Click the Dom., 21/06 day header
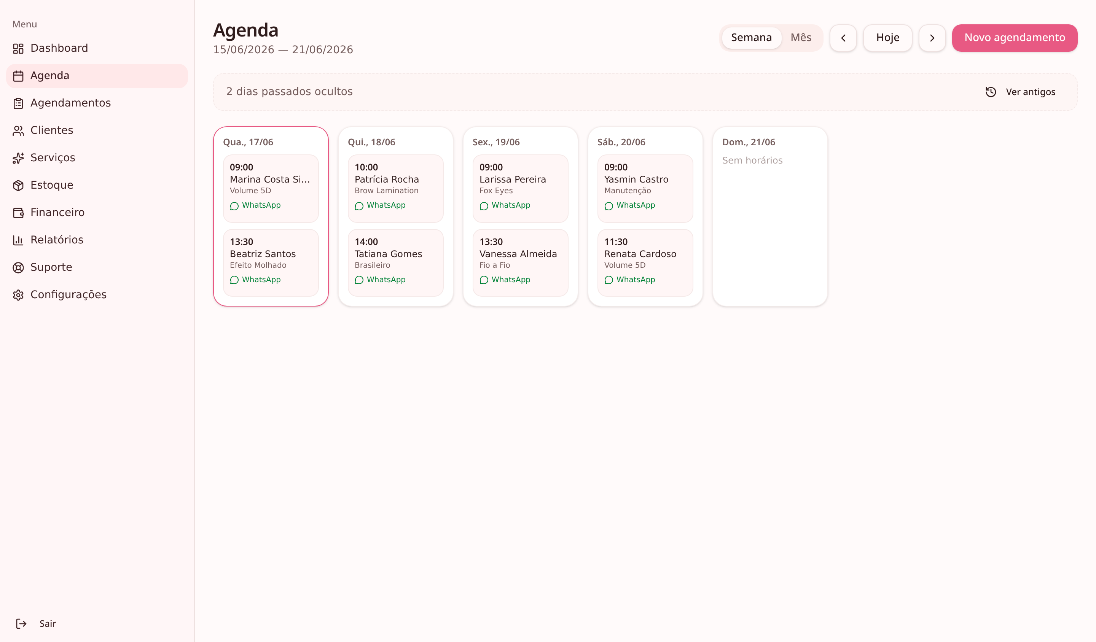 [x=749, y=142]
